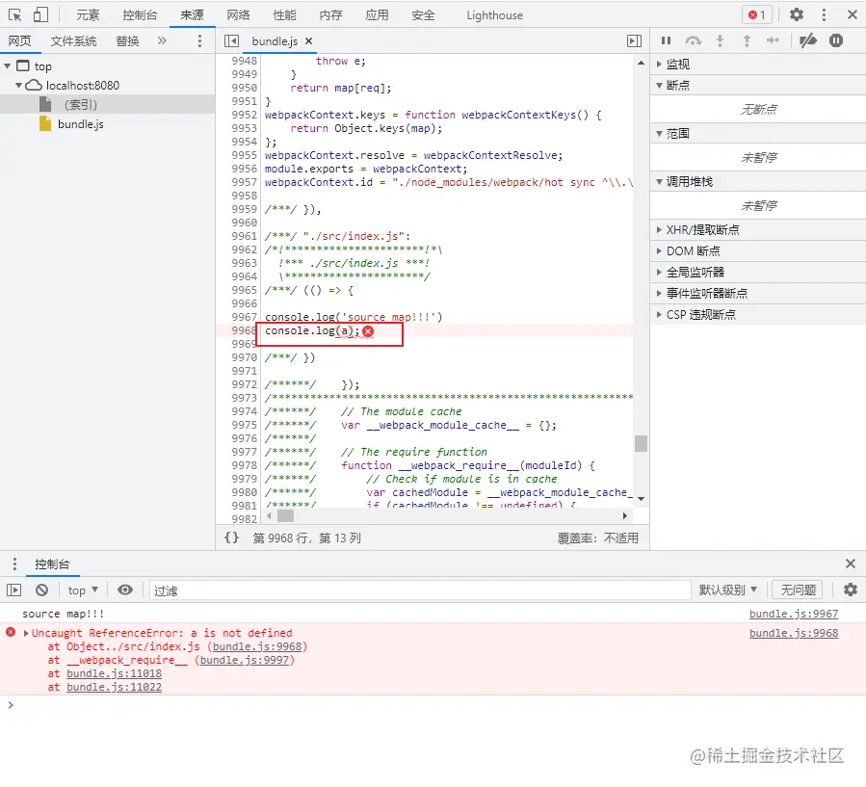Image resolution: width=866 pixels, height=787 pixels.
Task: Close the bundle.js editor tab
Action: 308,40
